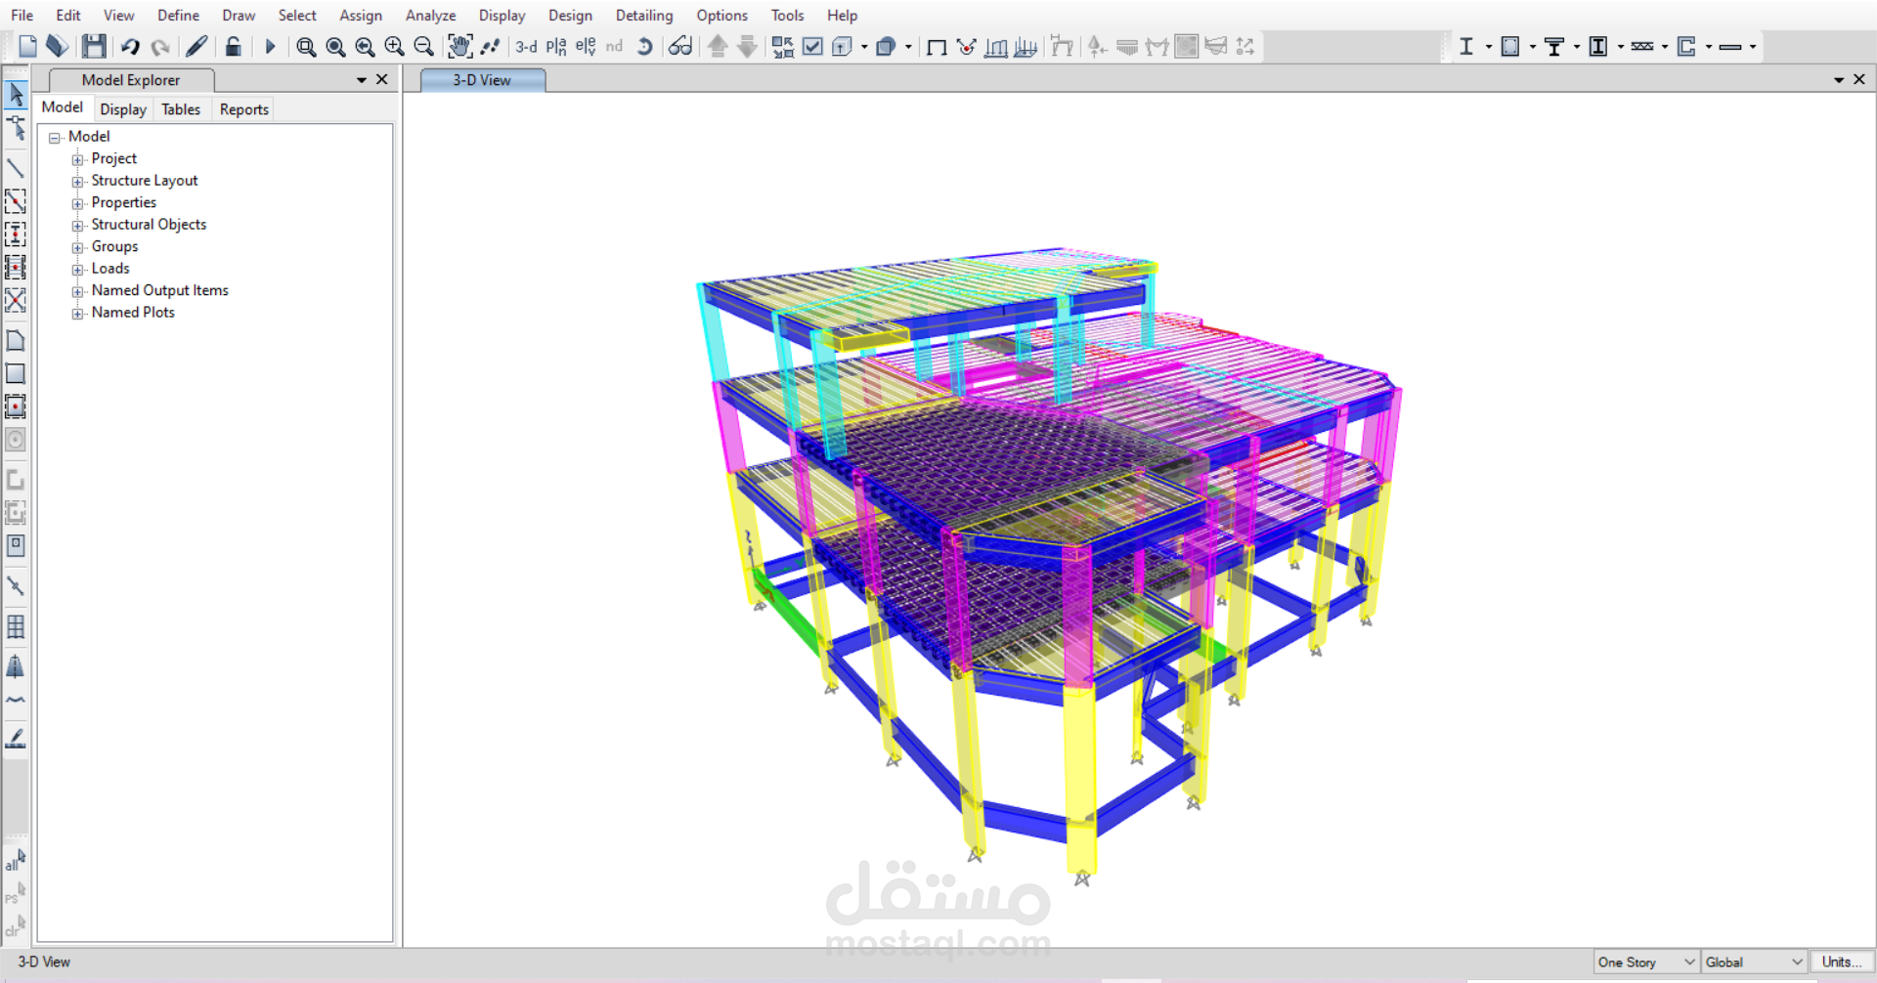Select Named Output Items tree entry
Viewport: 1877px width, 983px height.
pos(159,290)
